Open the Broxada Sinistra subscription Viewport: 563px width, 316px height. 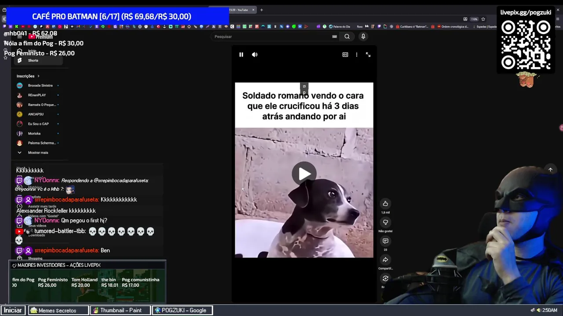(x=38, y=86)
